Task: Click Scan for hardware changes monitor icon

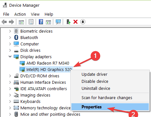Action: 58,22
